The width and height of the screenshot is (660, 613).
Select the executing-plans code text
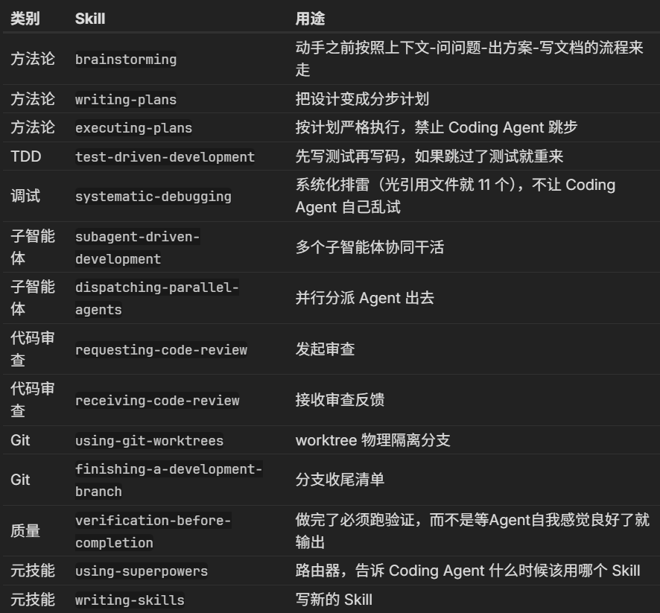(x=133, y=128)
